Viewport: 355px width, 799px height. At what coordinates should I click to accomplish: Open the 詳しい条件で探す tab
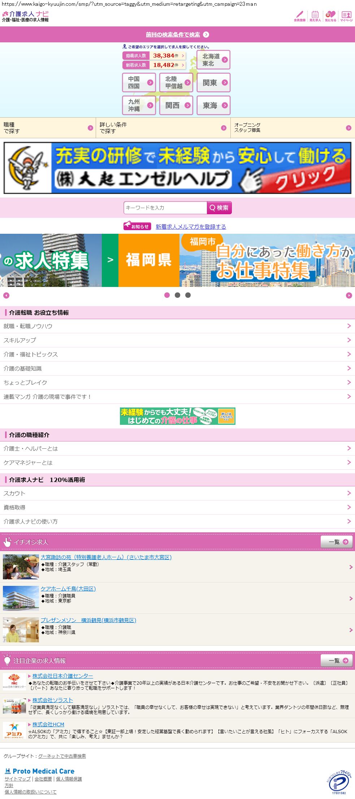point(163,128)
